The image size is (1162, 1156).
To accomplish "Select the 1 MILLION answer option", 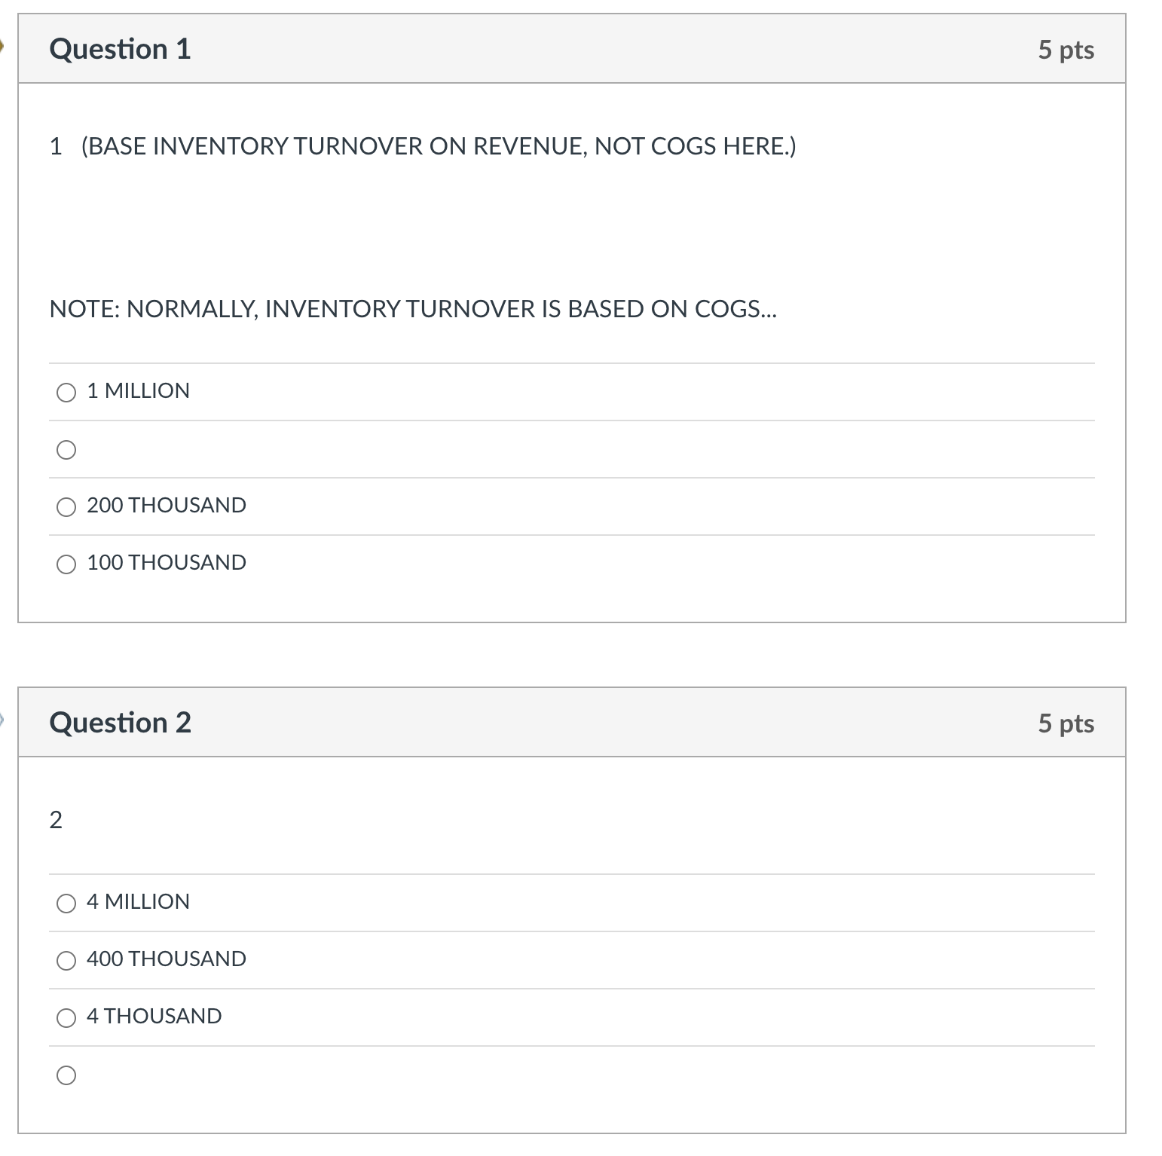I will [67, 392].
